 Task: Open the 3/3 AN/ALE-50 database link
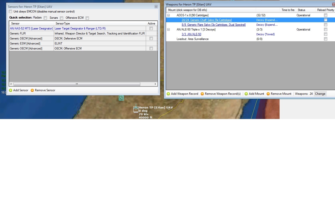[x=191, y=34]
